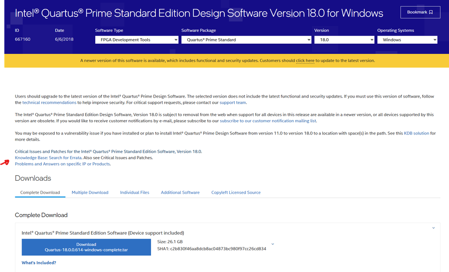Click the page title for Quartus Prime
This screenshot has height=272, width=449.
point(199,13)
